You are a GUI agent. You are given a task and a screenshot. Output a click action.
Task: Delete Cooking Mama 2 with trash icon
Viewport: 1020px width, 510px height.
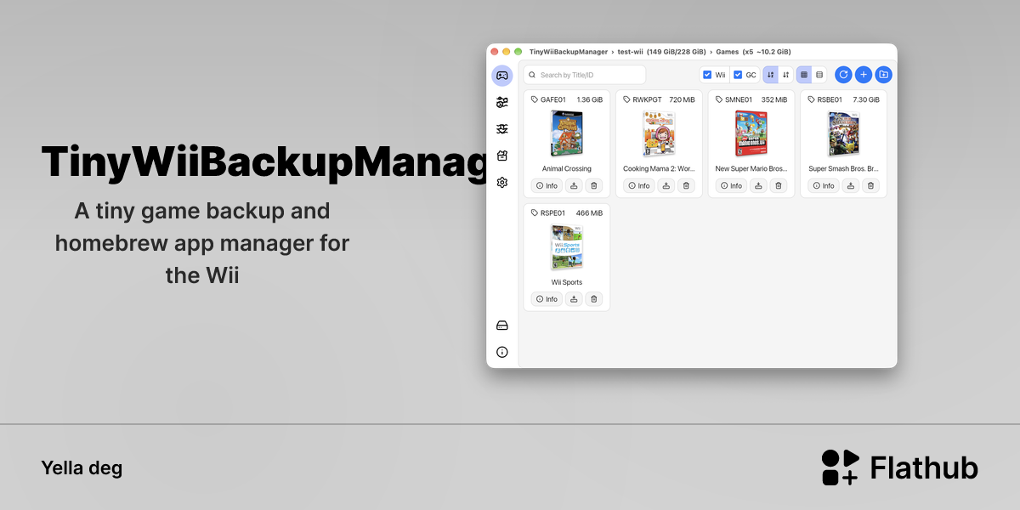[x=687, y=185]
